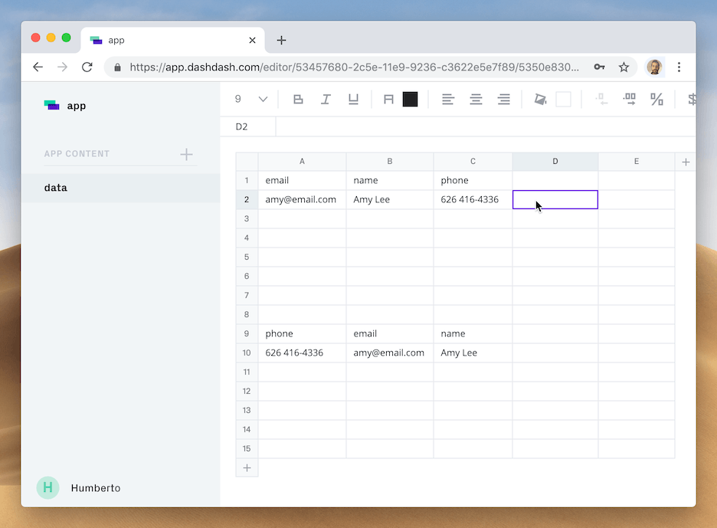Close the app browser tab
This screenshot has height=528, width=717.
click(x=252, y=41)
